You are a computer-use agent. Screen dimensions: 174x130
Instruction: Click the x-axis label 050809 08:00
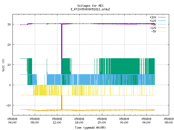click(169, 121)
